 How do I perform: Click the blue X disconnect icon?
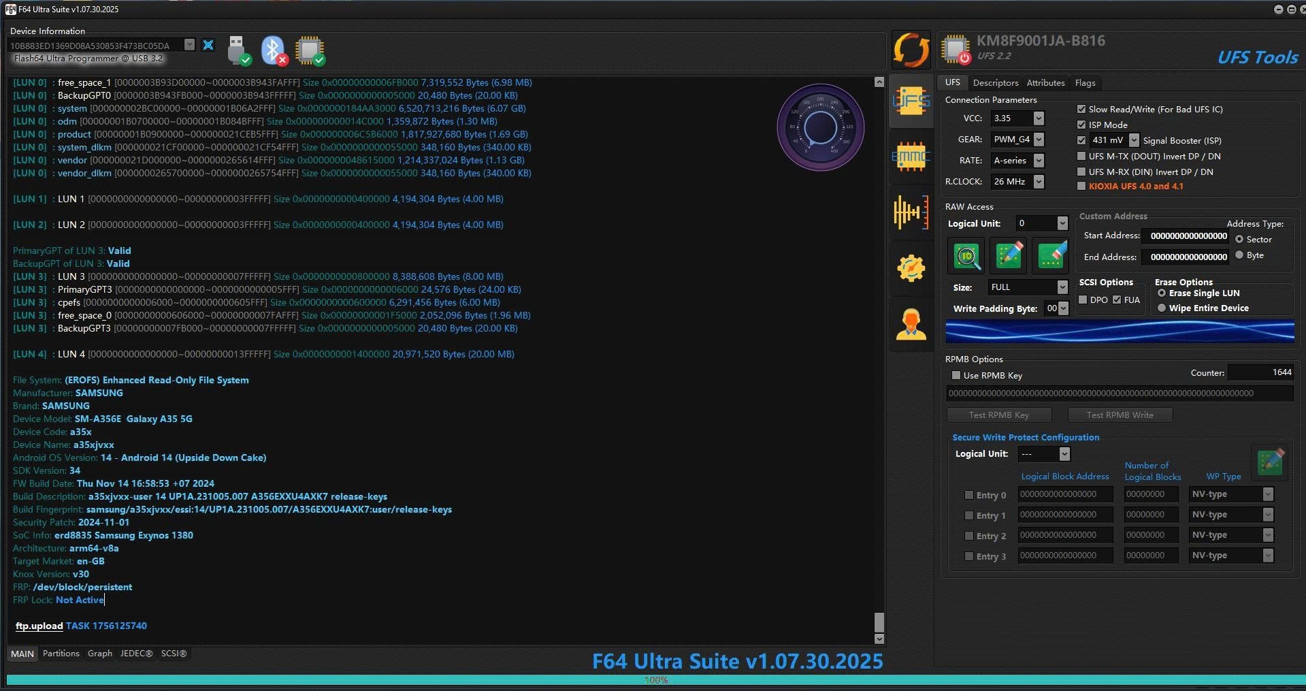[x=208, y=45]
